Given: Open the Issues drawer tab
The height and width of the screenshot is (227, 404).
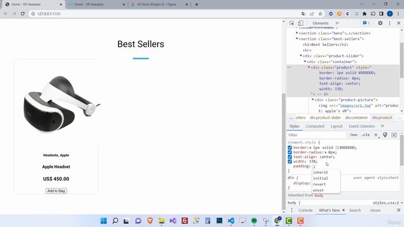Looking at the screenshot, I should [375, 210].
